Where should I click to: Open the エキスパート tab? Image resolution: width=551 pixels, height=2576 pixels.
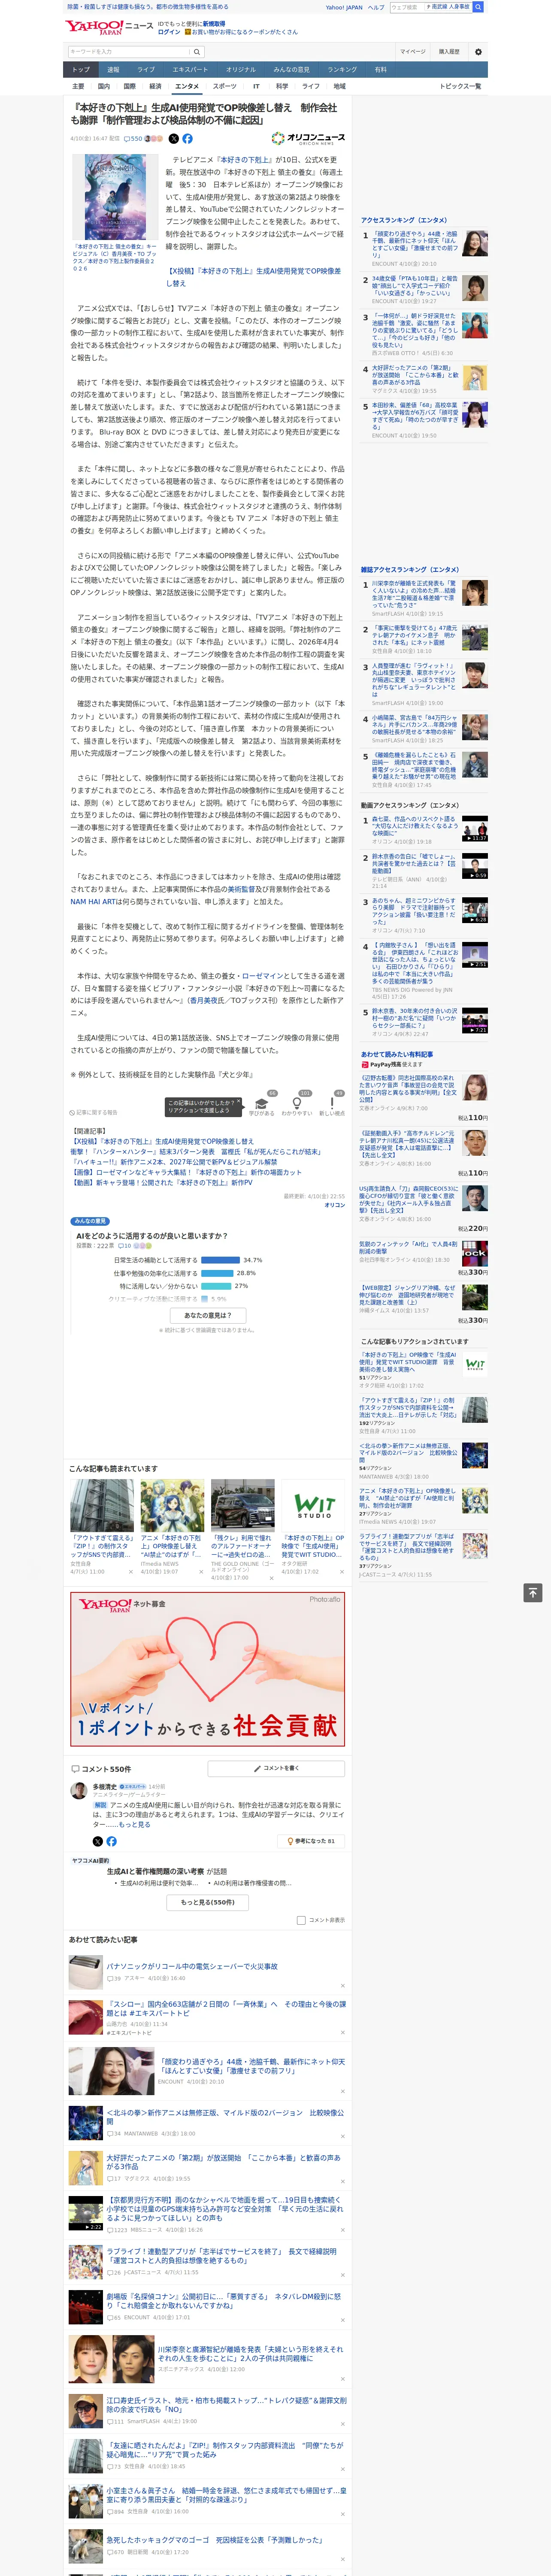190,70
